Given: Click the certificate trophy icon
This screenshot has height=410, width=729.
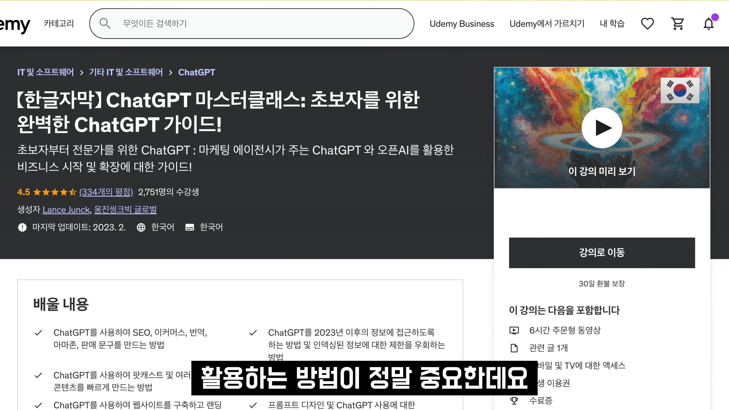Looking at the screenshot, I should point(514,401).
